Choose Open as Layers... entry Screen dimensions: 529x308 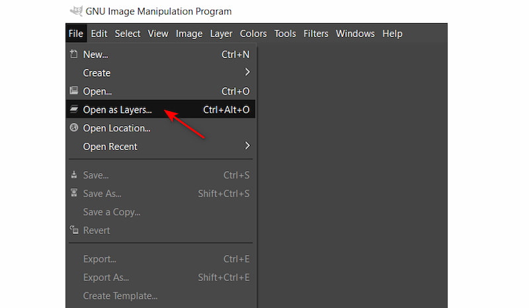coord(117,110)
